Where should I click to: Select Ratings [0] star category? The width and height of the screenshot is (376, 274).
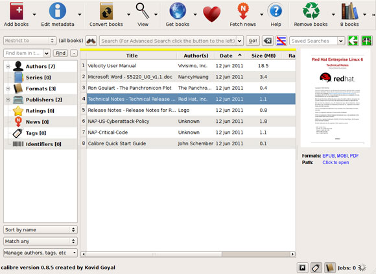[40, 111]
